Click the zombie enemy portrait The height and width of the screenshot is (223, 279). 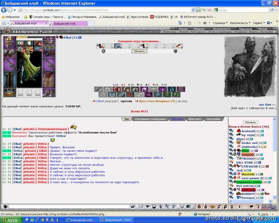tap(250, 66)
